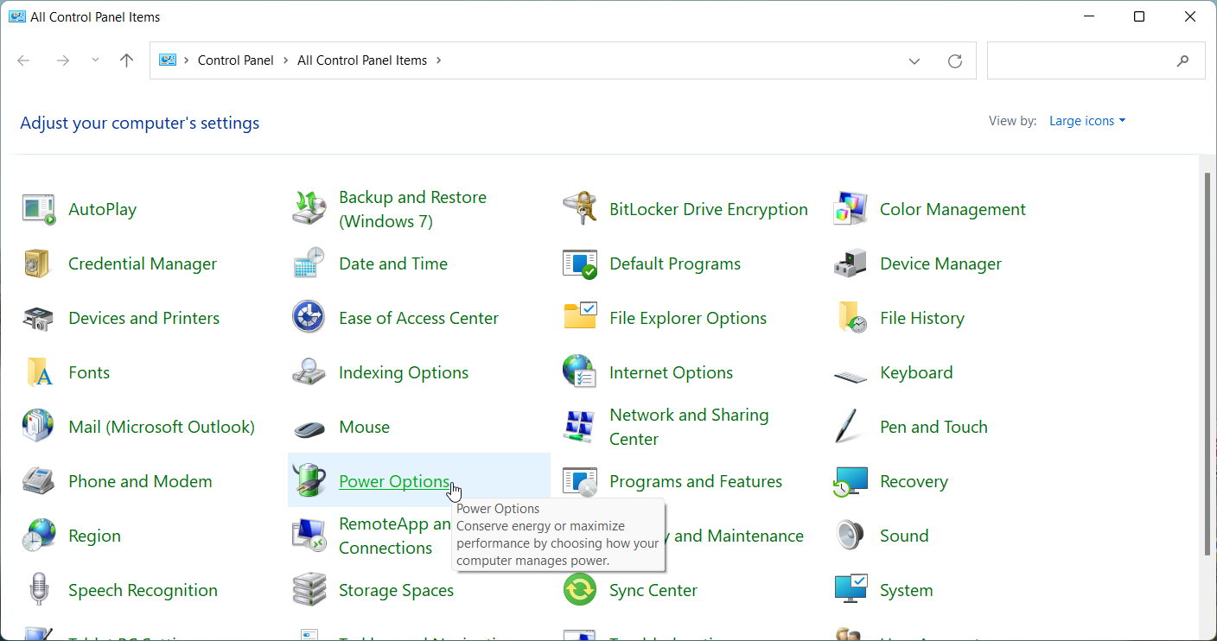Click the Date and Time icon

[x=309, y=263]
